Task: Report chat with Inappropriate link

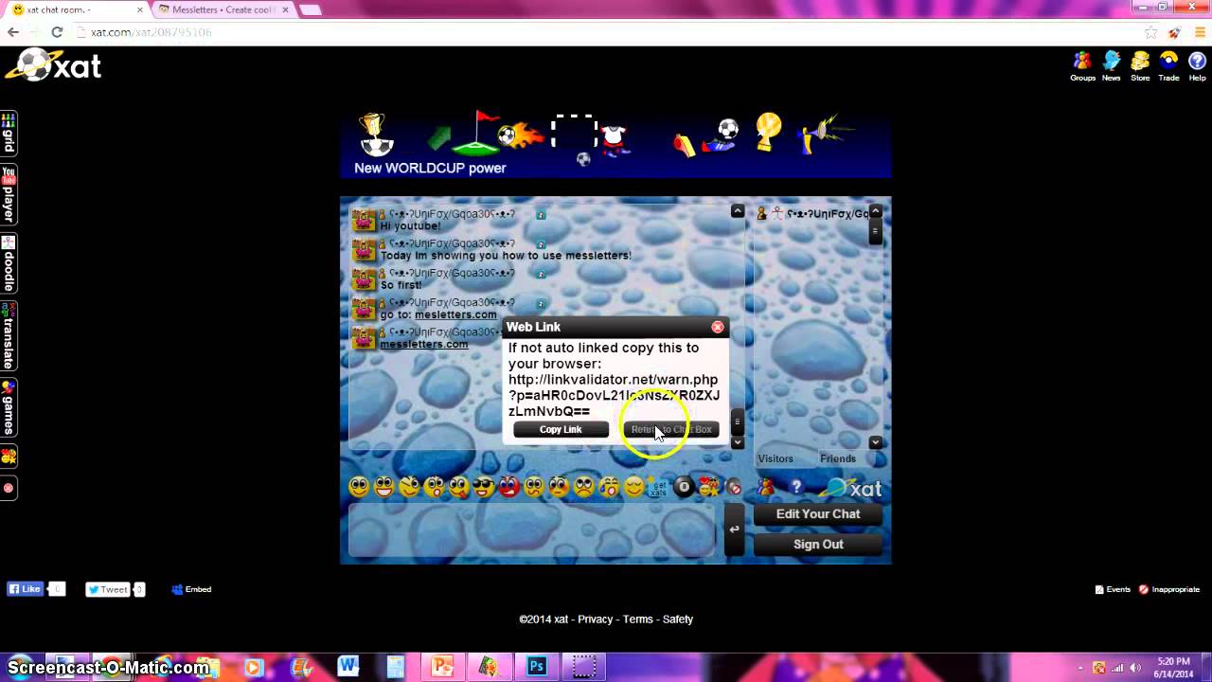Action: (1169, 589)
